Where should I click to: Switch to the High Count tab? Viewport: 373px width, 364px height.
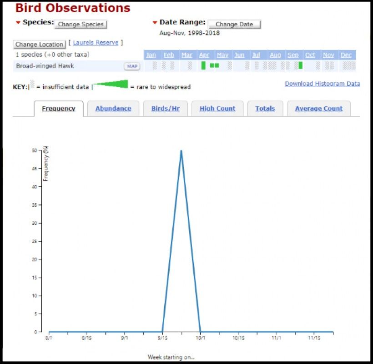pos(217,109)
